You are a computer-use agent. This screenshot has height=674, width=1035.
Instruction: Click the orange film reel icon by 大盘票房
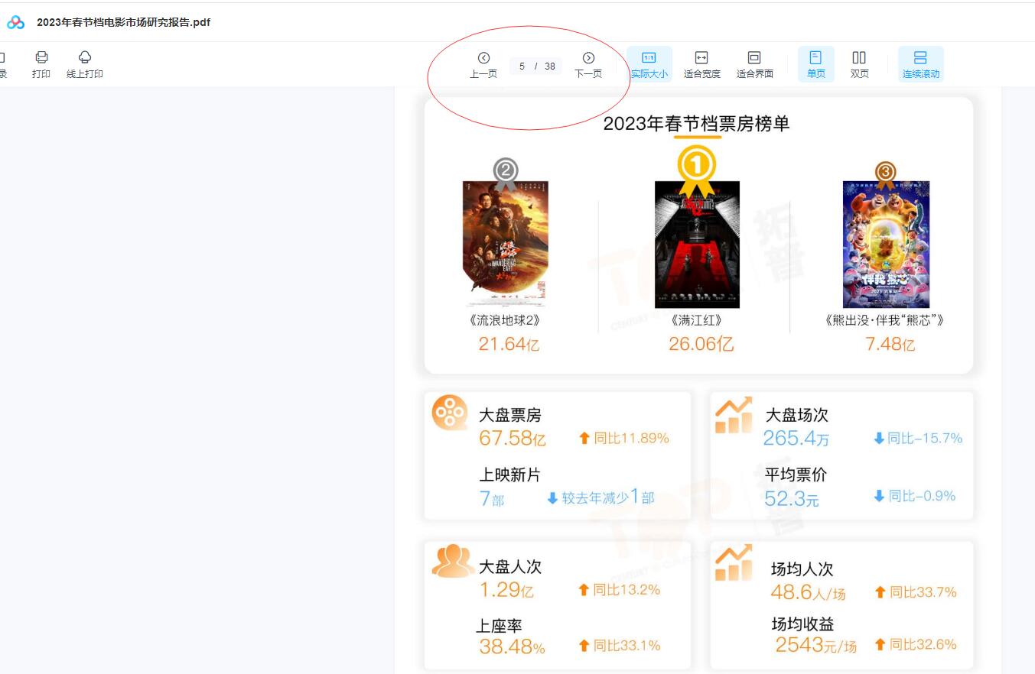450,413
